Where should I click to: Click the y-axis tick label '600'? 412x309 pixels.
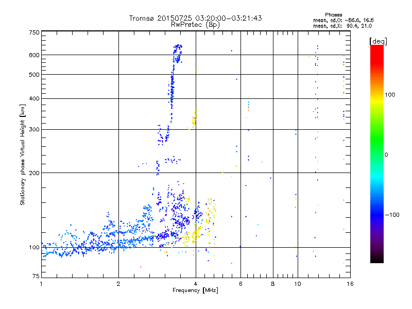point(34,55)
